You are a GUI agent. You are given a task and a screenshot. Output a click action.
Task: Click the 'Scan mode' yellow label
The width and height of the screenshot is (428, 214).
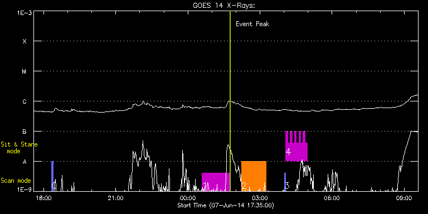point(16,181)
